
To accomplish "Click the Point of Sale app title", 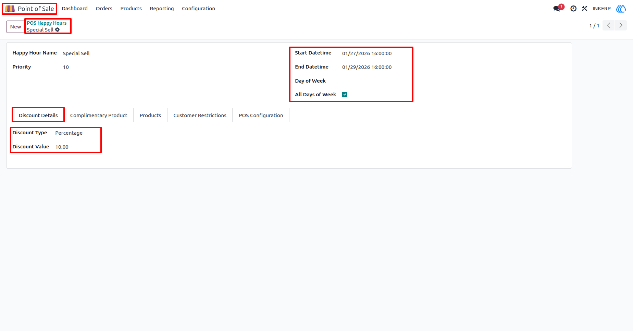I will (x=36, y=9).
